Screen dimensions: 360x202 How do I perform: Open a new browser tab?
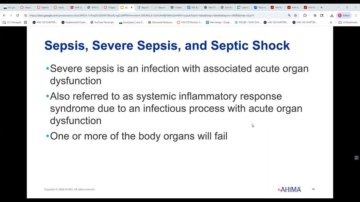321,8
